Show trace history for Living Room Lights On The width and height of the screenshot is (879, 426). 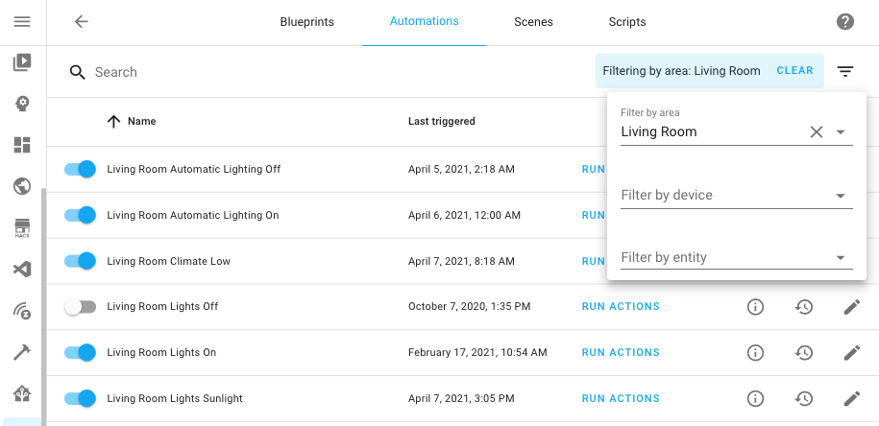(804, 353)
